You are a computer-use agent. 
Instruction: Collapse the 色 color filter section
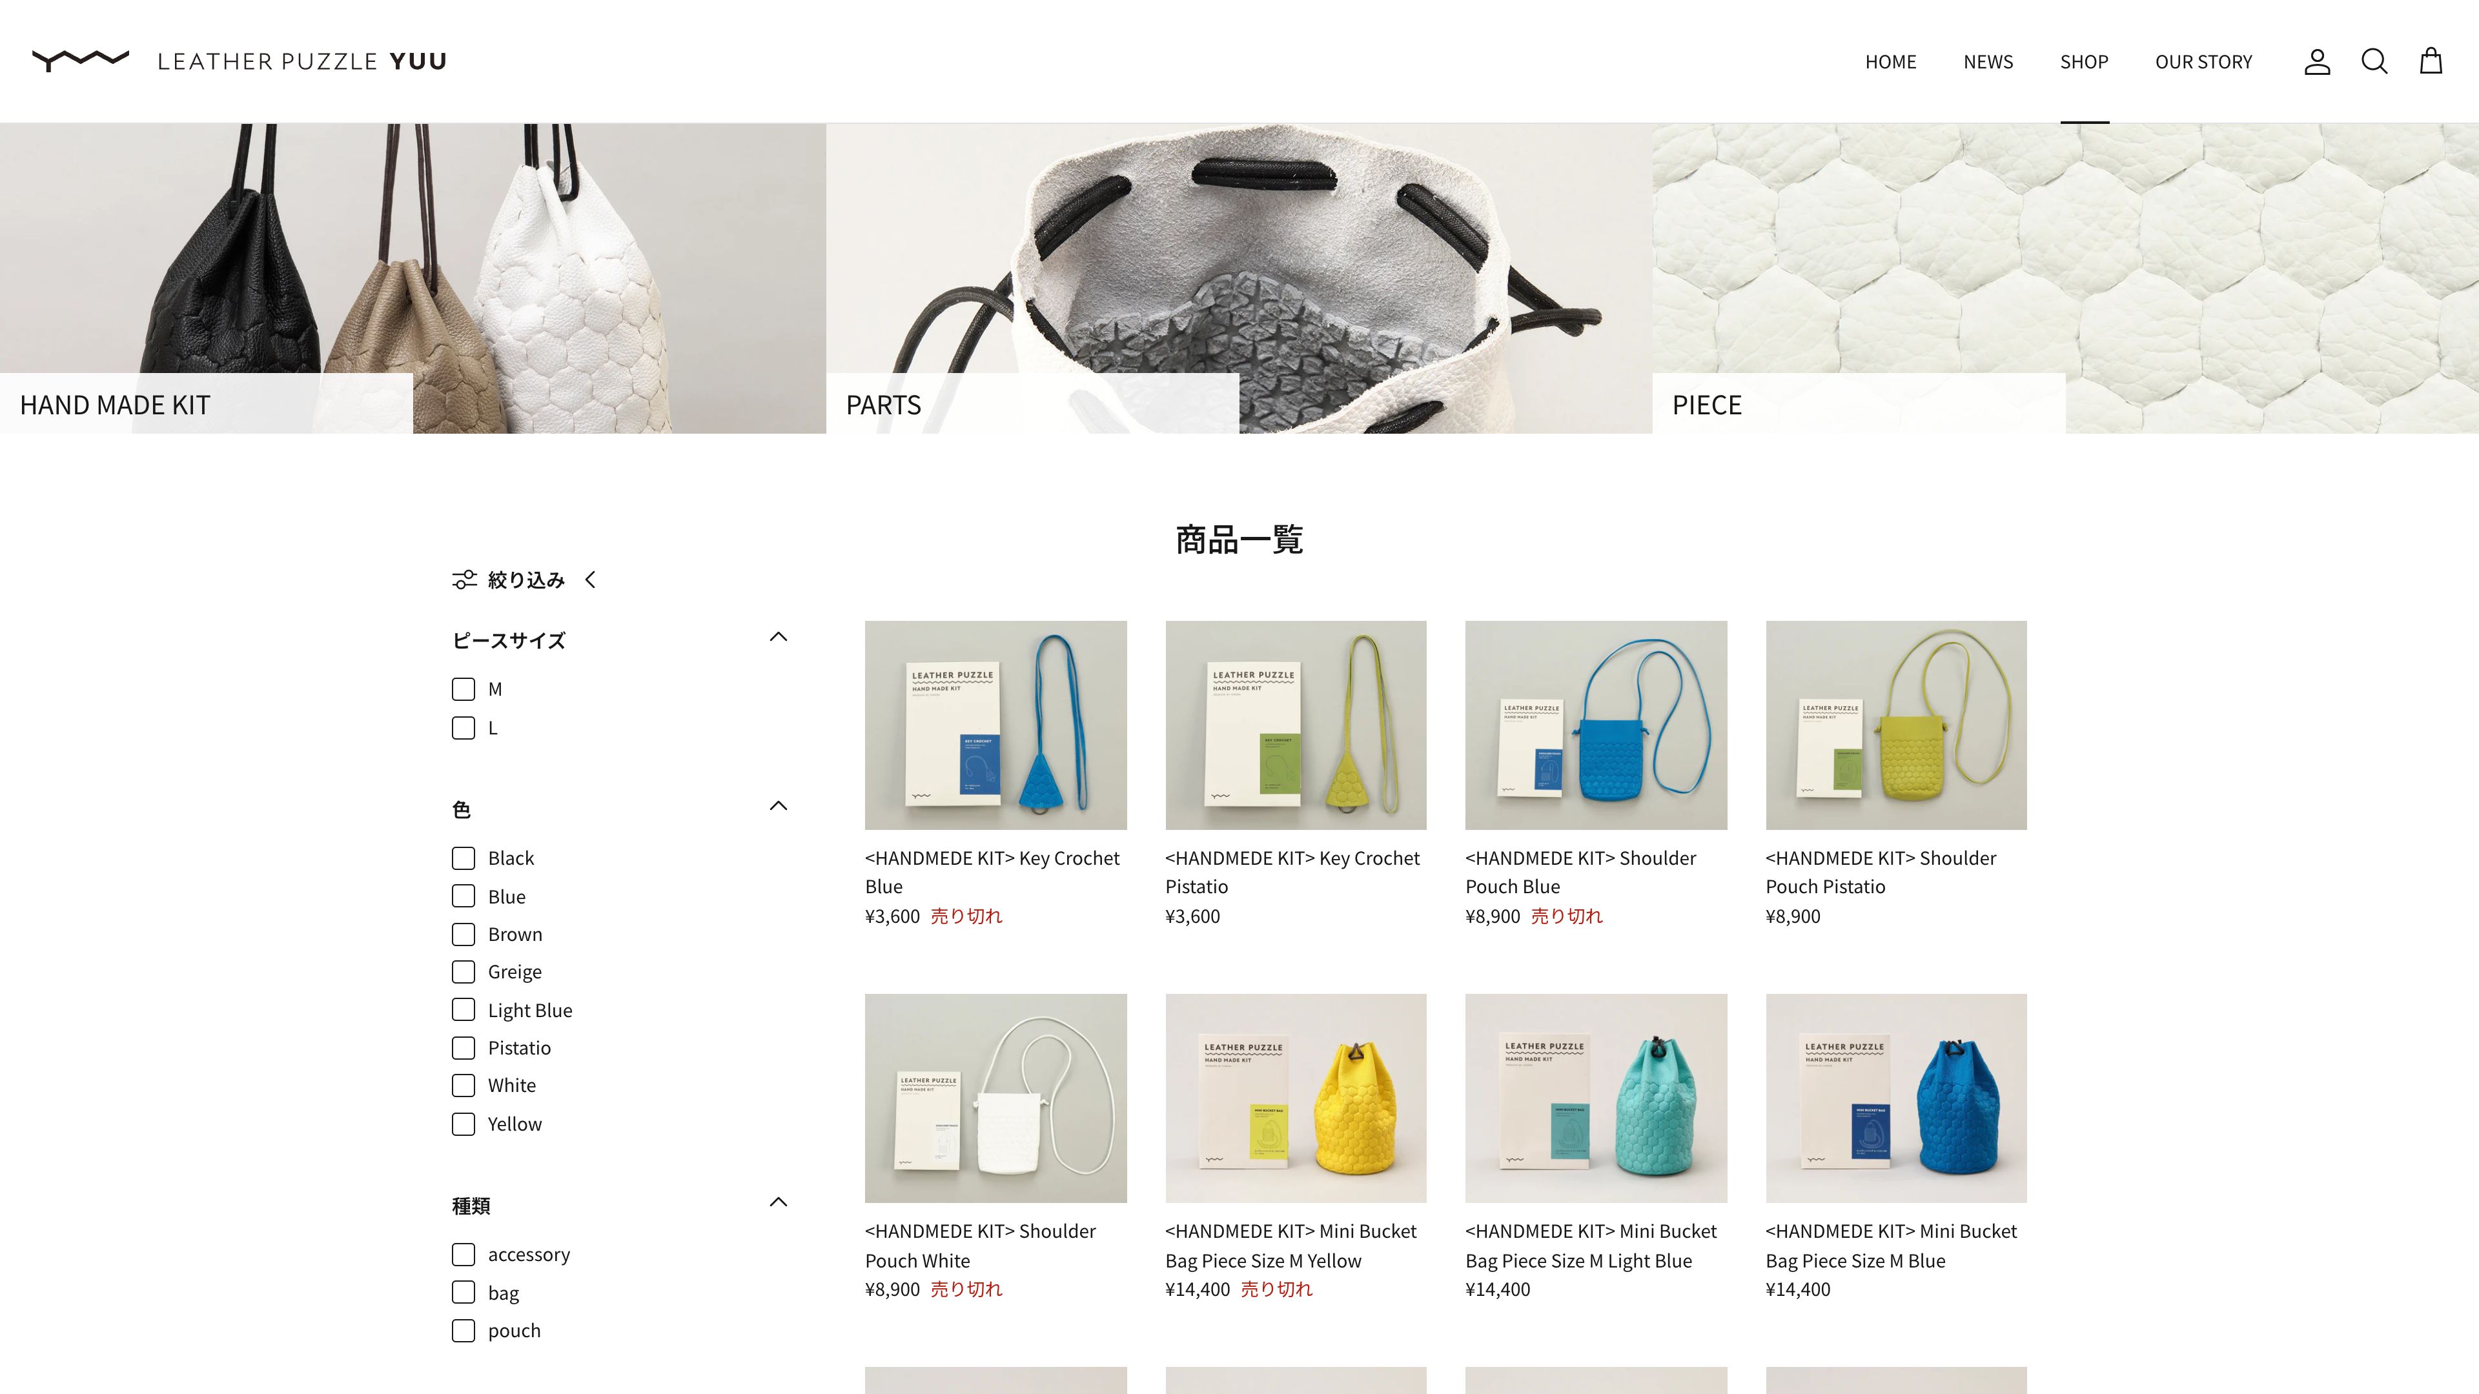[x=779, y=806]
